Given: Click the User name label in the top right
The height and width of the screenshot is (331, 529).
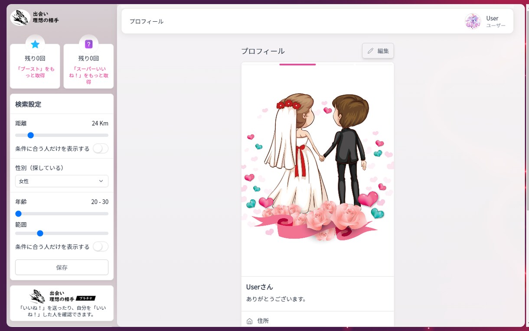Looking at the screenshot, I should (x=492, y=18).
